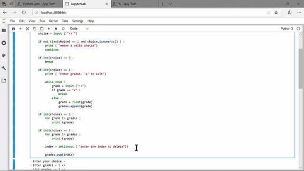Click 'if int(choice) == 6 :' line
The image size is (304, 171).
tap(56, 57)
